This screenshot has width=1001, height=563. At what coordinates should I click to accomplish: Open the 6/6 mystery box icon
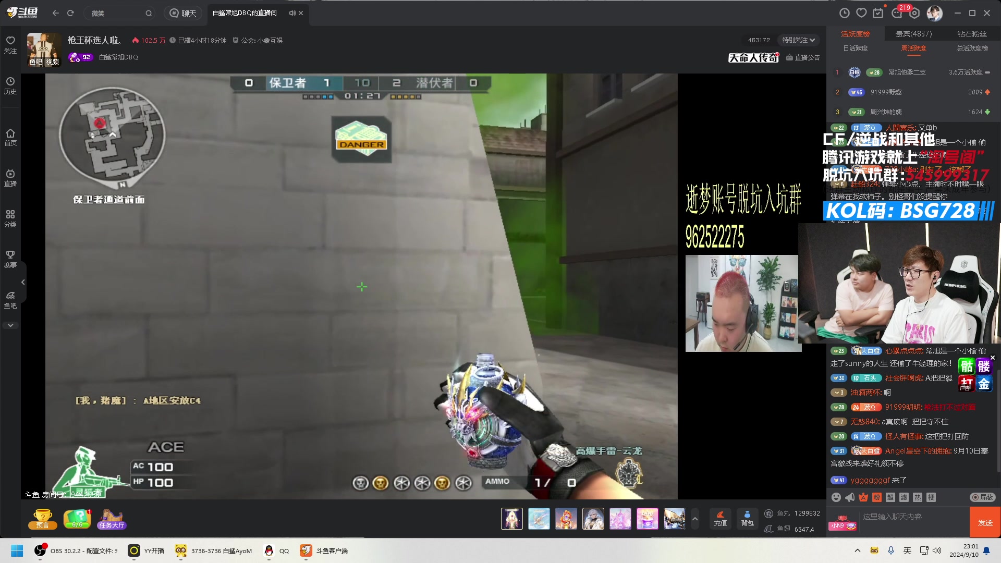click(77, 519)
